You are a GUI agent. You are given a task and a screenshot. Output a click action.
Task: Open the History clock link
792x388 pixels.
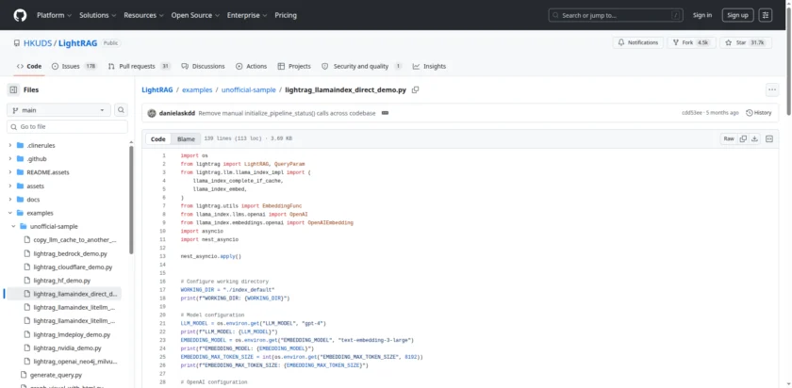(x=759, y=113)
